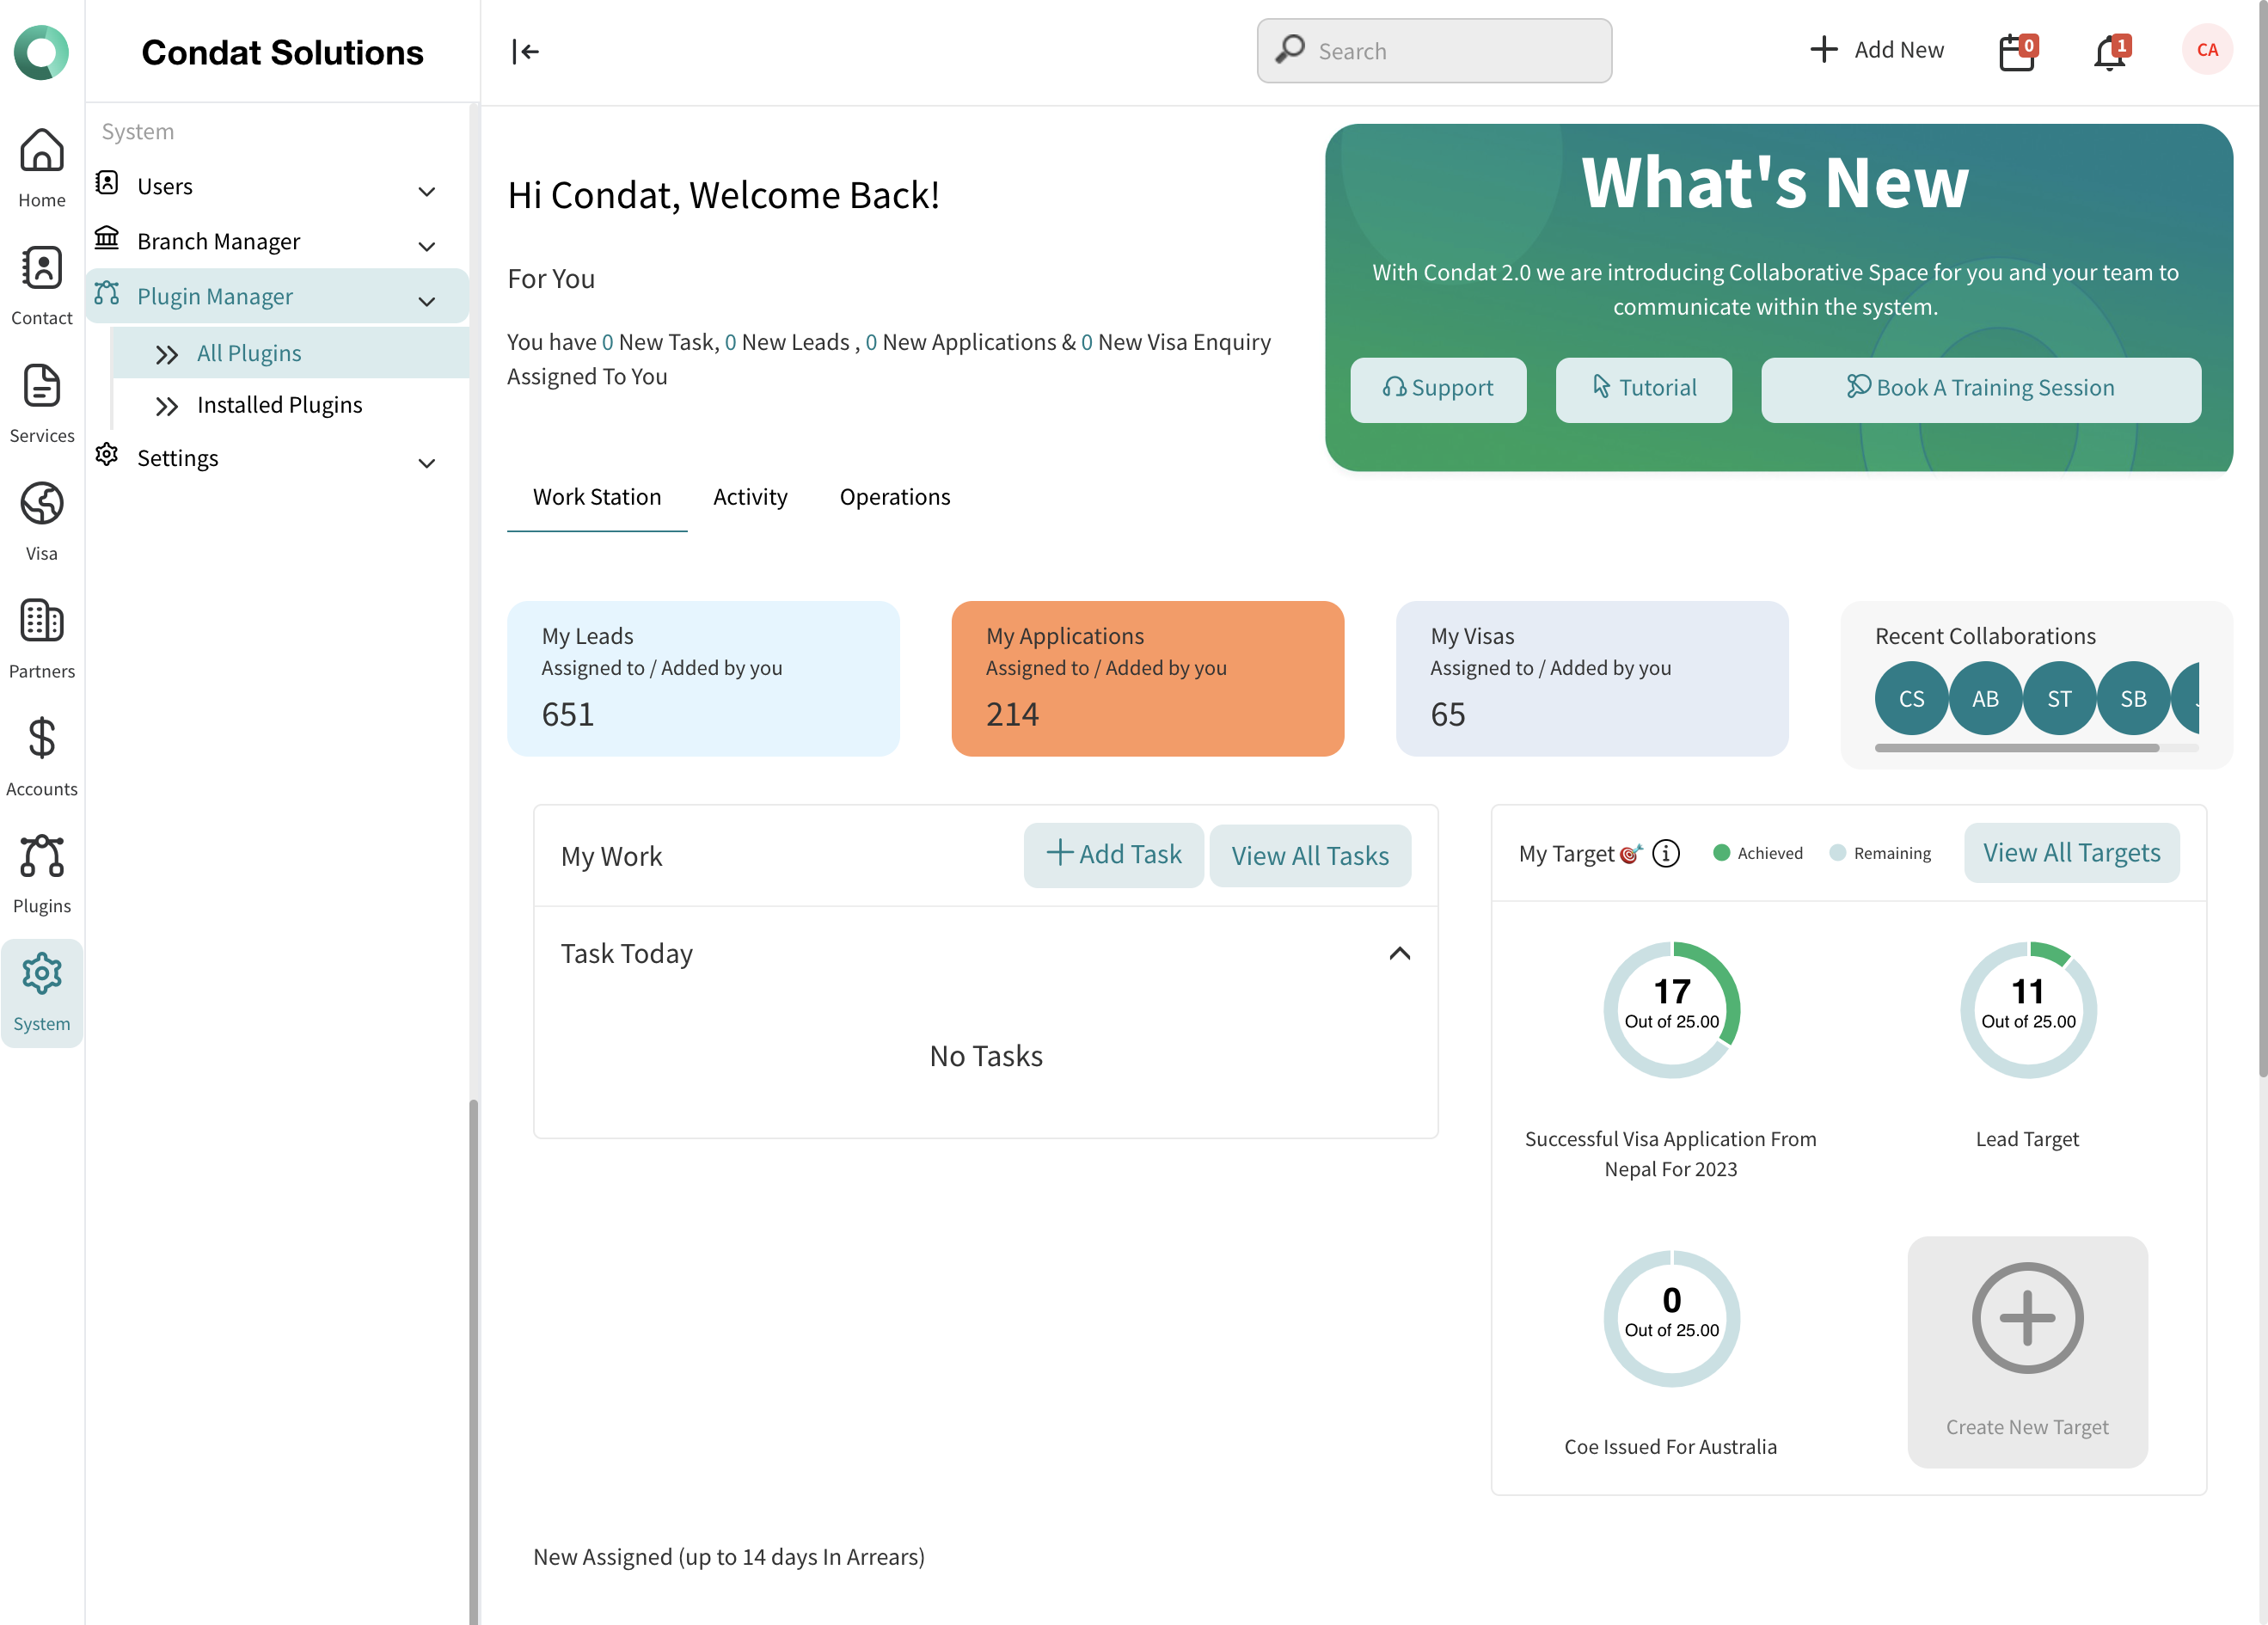The image size is (2268, 1625).
Task: Open the Contact section icon
Action: click(x=42, y=268)
